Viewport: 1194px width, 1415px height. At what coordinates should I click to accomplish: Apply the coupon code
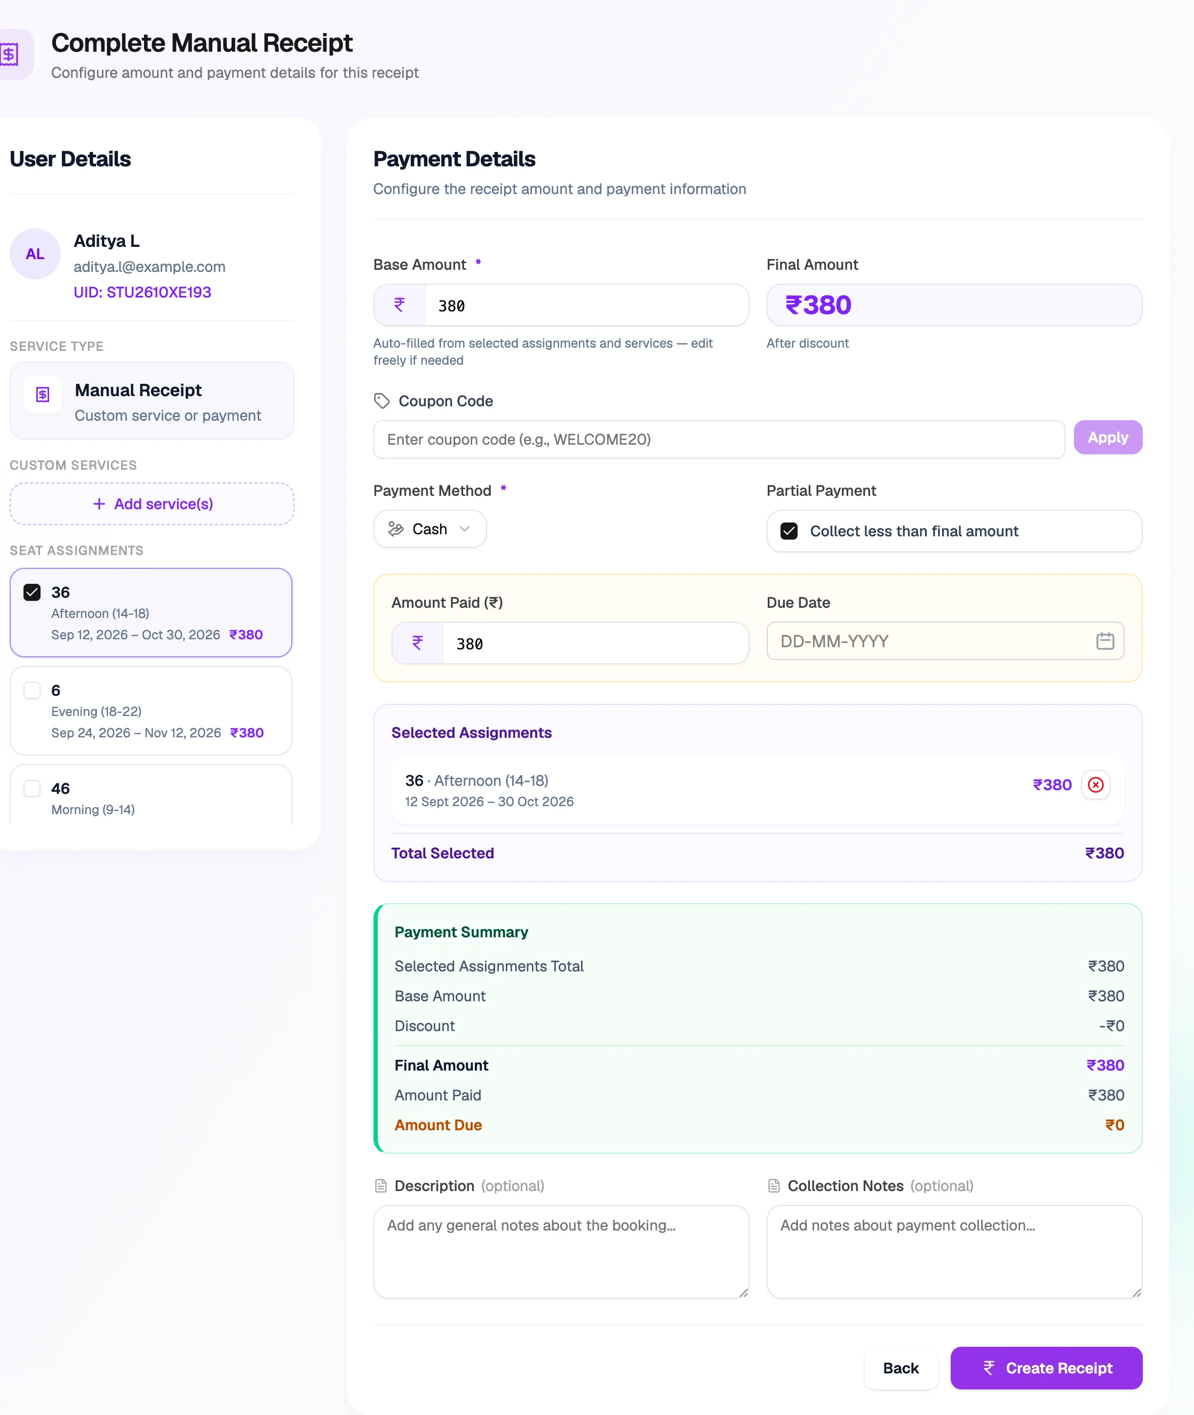[x=1108, y=438]
